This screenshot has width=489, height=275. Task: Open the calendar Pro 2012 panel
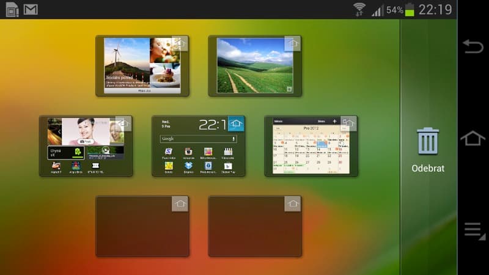point(311,146)
